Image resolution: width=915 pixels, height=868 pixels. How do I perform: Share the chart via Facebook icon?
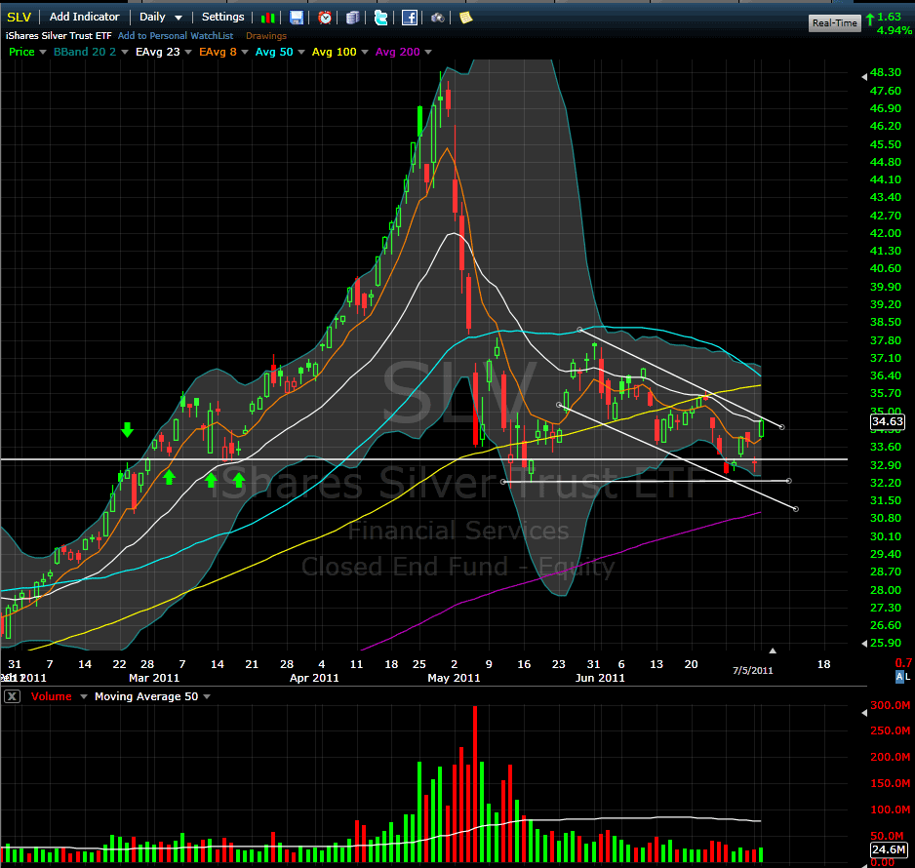tap(410, 18)
